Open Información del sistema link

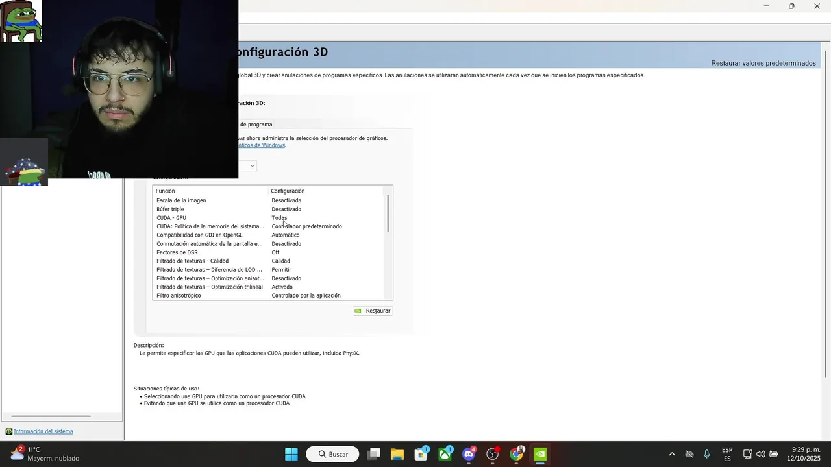[x=43, y=431]
